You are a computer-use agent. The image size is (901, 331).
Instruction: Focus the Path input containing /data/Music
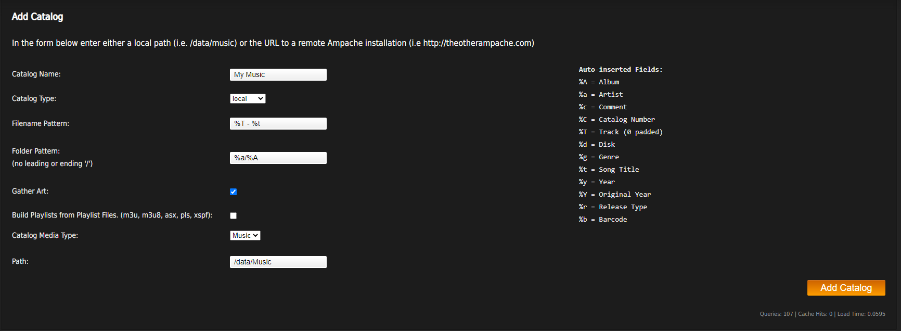click(x=278, y=262)
